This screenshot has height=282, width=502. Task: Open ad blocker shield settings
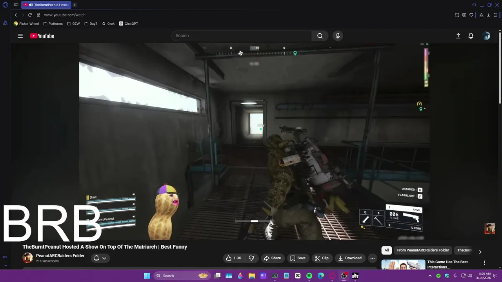point(464,15)
